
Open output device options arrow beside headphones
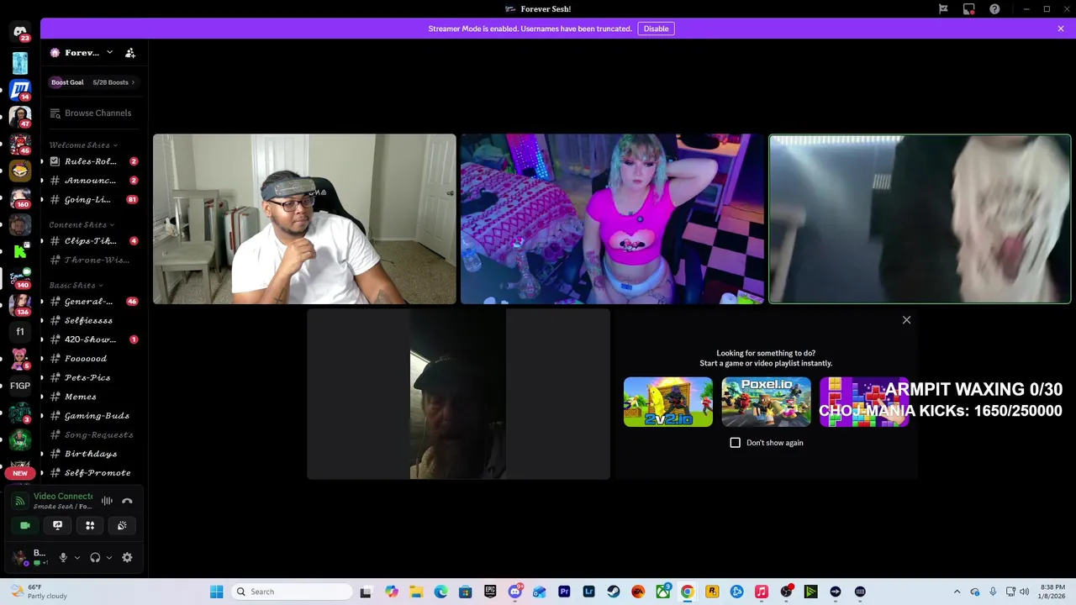(109, 557)
